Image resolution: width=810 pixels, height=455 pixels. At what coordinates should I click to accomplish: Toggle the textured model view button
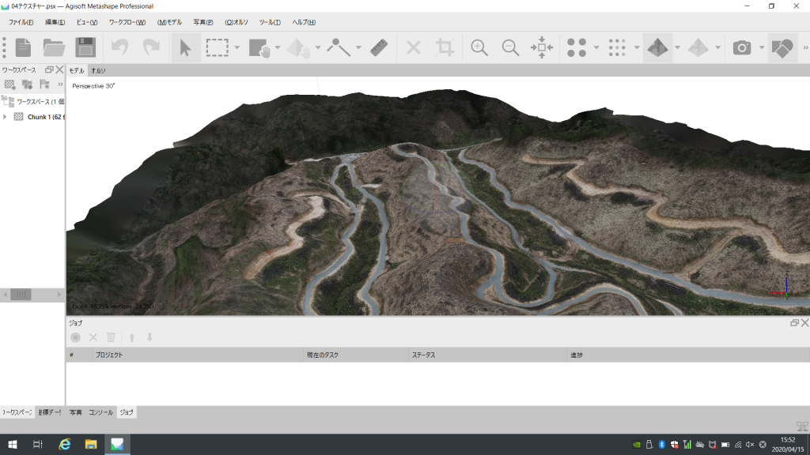[x=657, y=48]
